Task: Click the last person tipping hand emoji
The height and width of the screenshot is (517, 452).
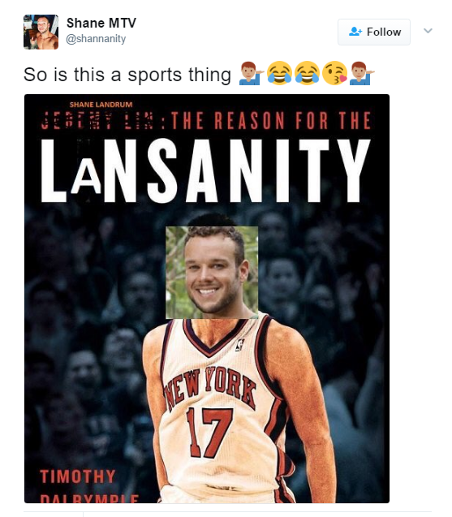Action: pyautogui.click(x=362, y=73)
